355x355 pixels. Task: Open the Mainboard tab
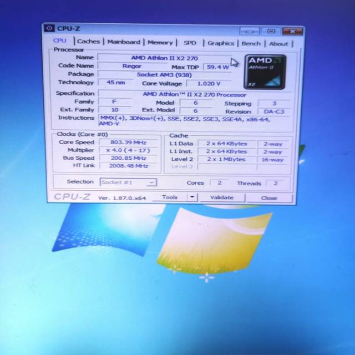(x=123, y=42)
